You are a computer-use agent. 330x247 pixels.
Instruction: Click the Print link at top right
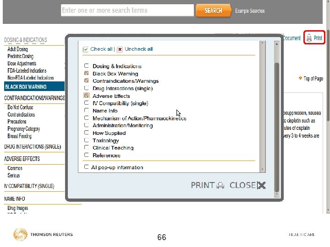(318, 38)
